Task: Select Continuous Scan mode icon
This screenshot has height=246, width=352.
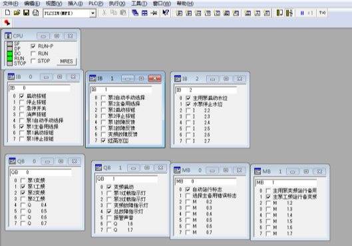Action: pos(289,13)
